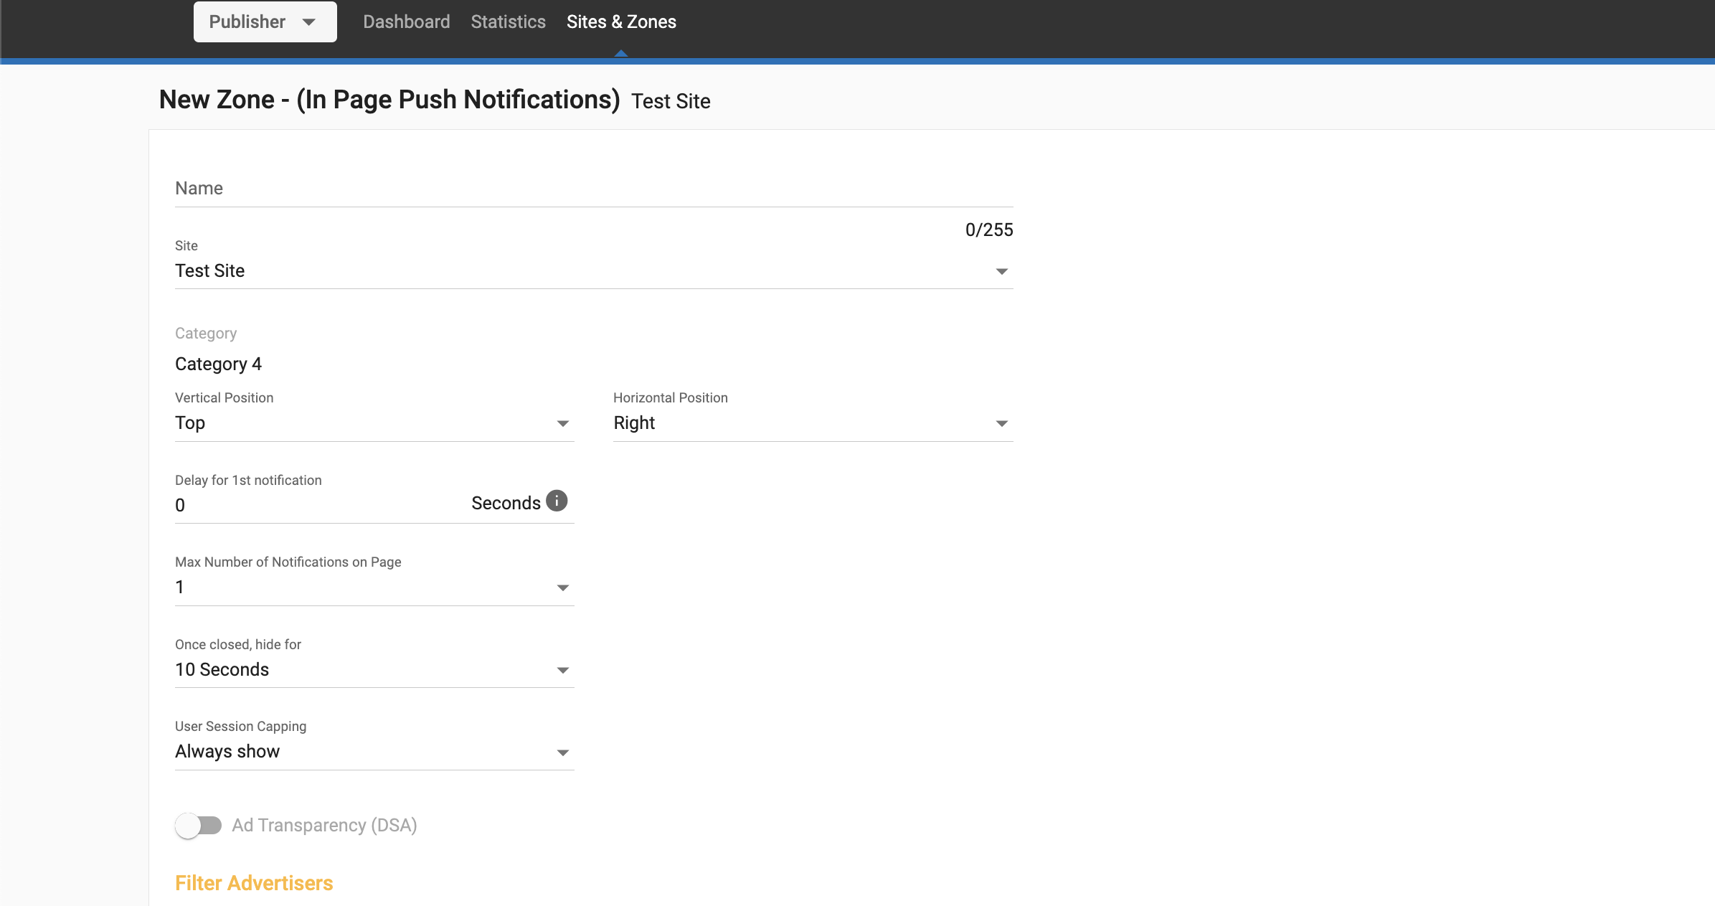This screenshot has height=906, width=1715.
Task: Go to the Dashboard tab
Action: click(x=406, y=22)
